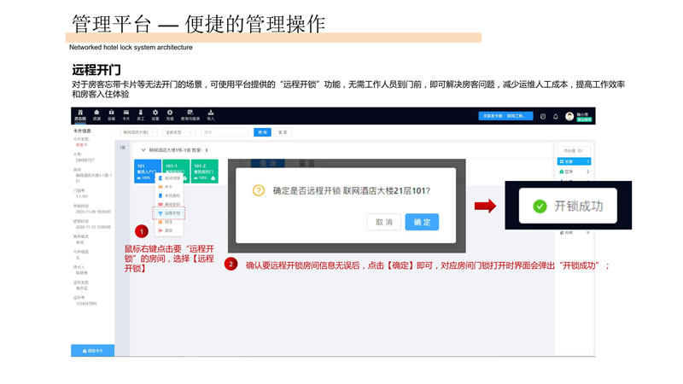Choose 房间详情 in the context menu
Image resolution: width=683 pixels, height=384 pixels.
click(169, 178)
